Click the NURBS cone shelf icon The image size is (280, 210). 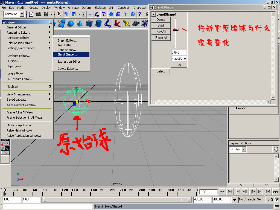pyautogui.click(x=80, y=24)
